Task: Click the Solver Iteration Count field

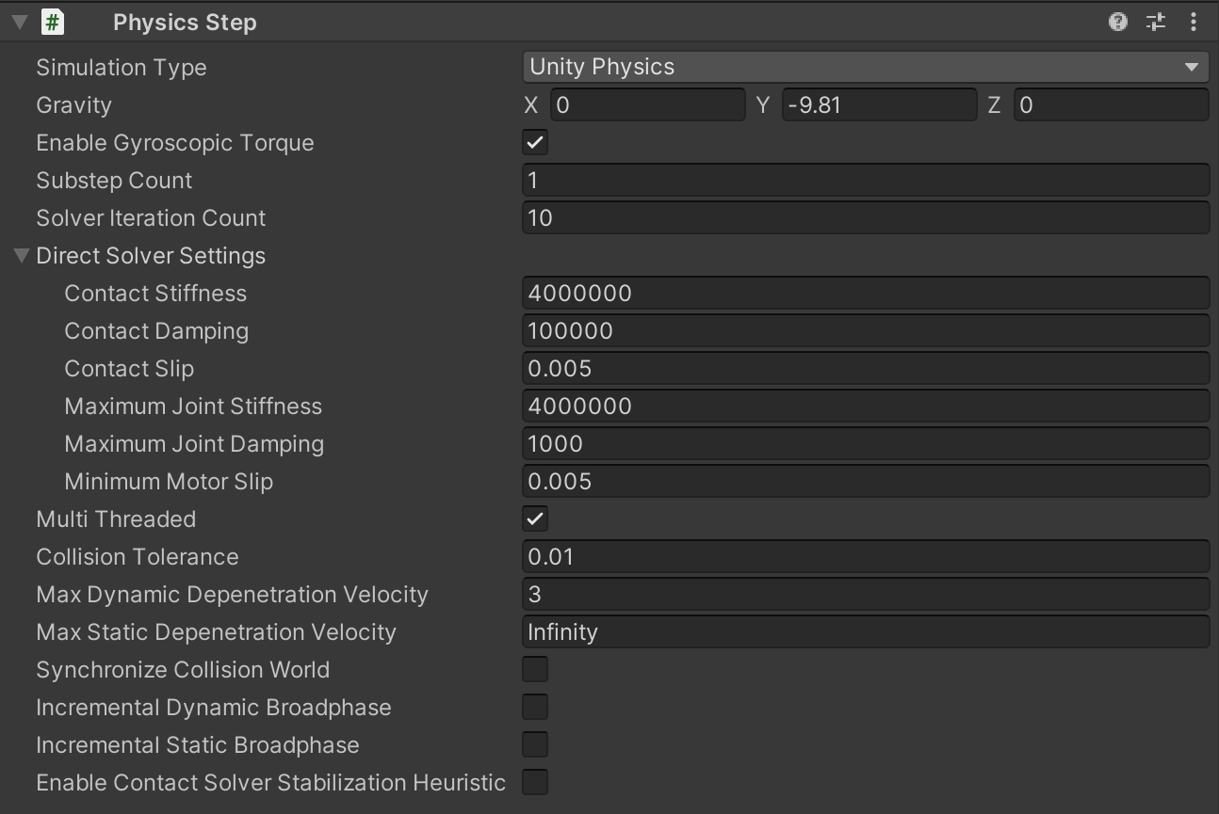Action: [866, 217]
